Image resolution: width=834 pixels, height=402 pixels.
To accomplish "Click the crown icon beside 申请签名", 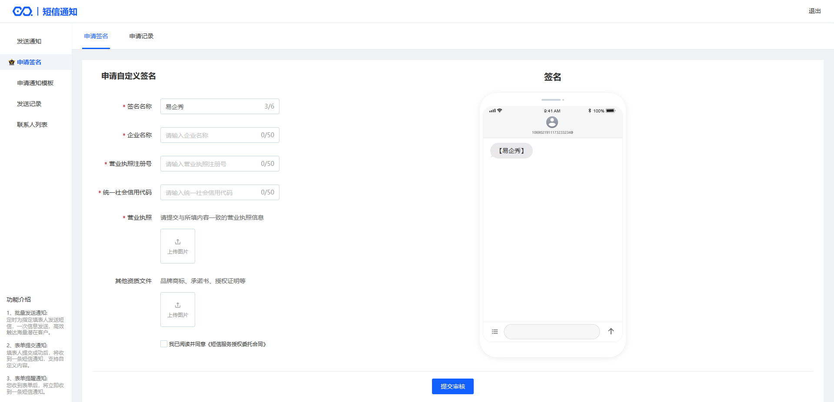I will click(x=12, y=62).
